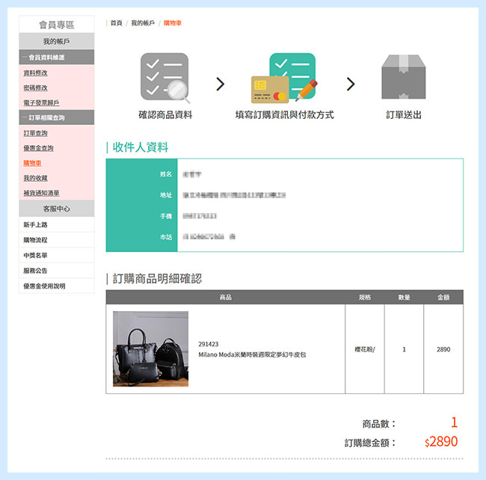View the 中獎名單 page in the sidebar
Screen dimensions: 486x480
pos(35,255)
